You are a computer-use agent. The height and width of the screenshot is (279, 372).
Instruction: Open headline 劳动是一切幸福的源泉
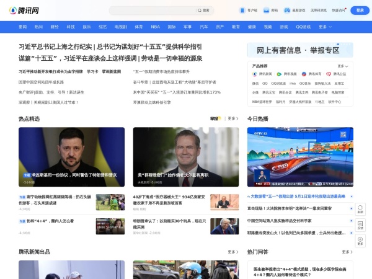(x=172, y=58)
